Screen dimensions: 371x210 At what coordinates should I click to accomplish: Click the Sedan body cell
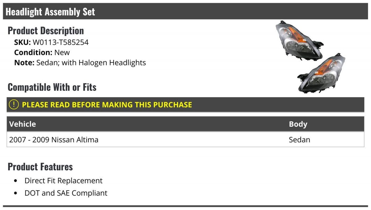coord(299,140)
